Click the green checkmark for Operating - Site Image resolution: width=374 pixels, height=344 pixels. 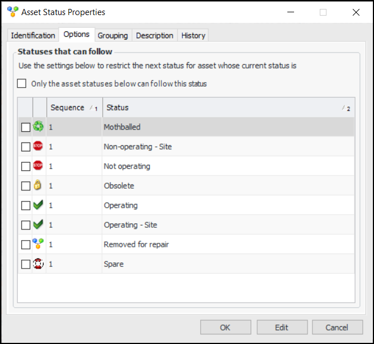(38, 224)
